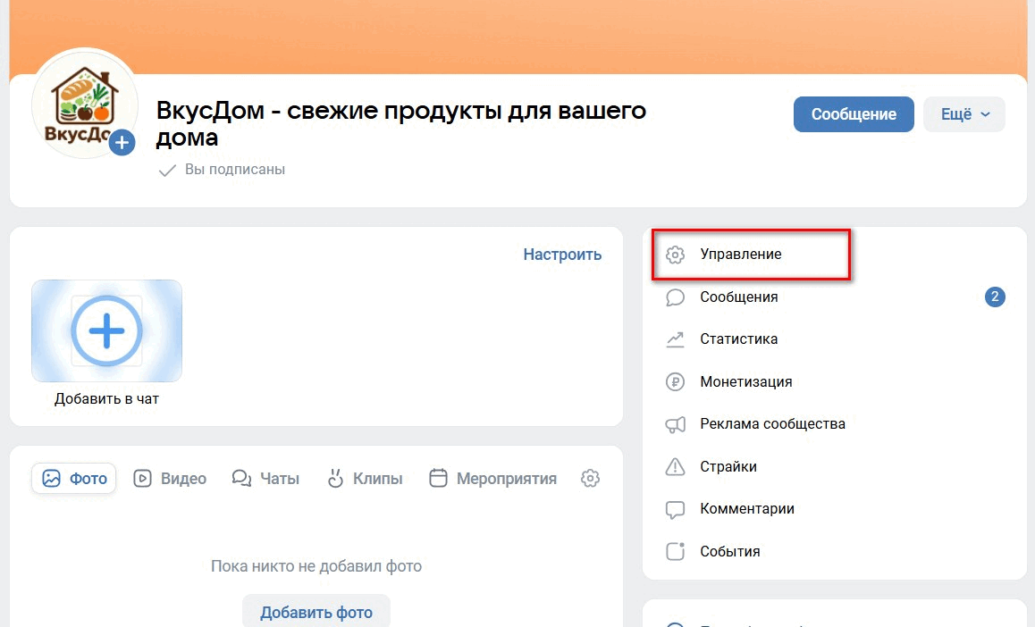This screenshot has height=627, width=1035.
Task: Click the Управление gear icon
Action: point(676,255)
